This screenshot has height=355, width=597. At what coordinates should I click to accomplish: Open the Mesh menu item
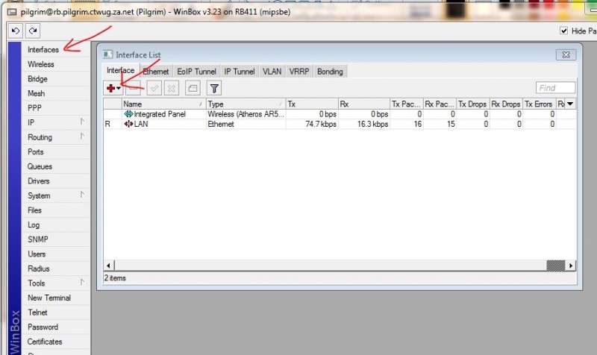pos(36,94)
